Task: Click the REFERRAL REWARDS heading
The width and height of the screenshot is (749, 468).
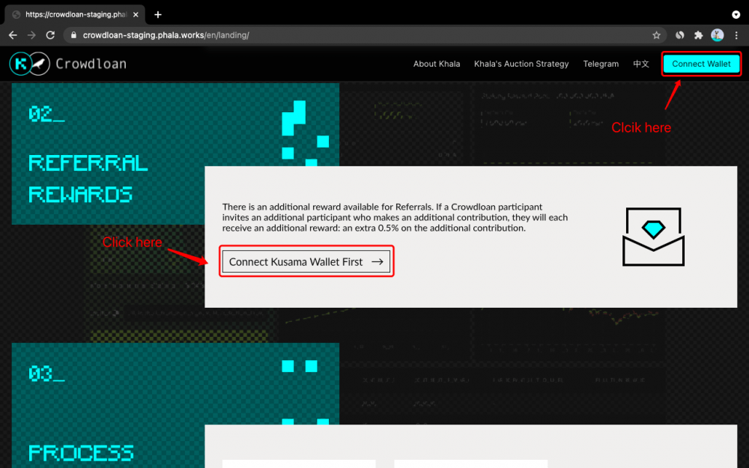Action: click(x=88, y=179)
